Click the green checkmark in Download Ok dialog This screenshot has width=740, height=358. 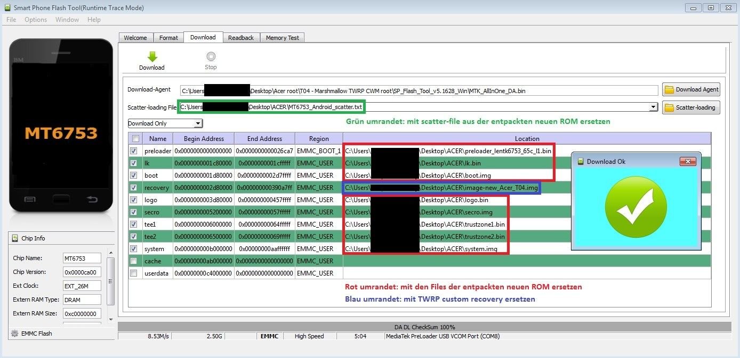coord(635,207)
